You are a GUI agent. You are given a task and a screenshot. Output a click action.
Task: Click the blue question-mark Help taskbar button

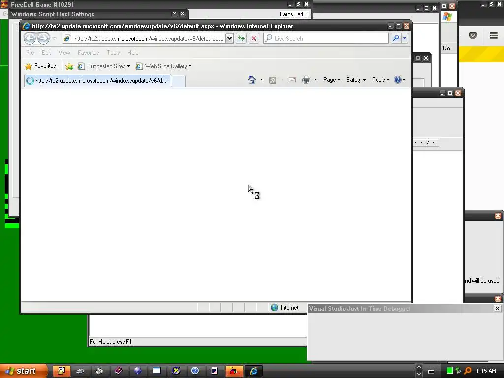pyautogui.click(x=195, y=371)
